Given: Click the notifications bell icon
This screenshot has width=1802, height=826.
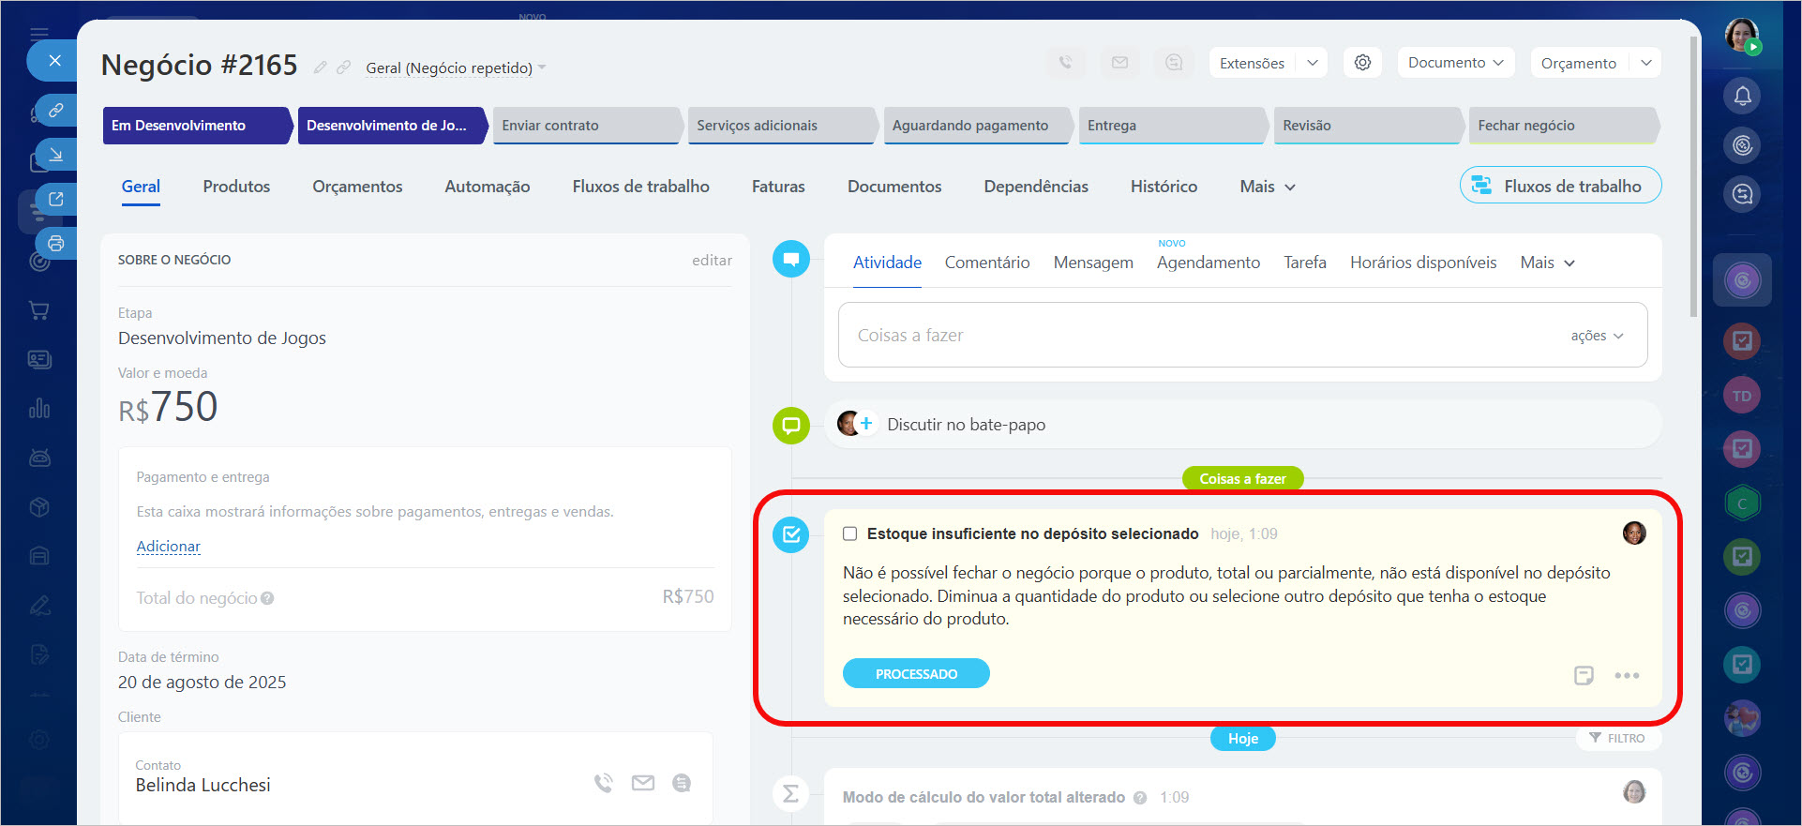Looking at the screenshot, I should (1742, 96).
